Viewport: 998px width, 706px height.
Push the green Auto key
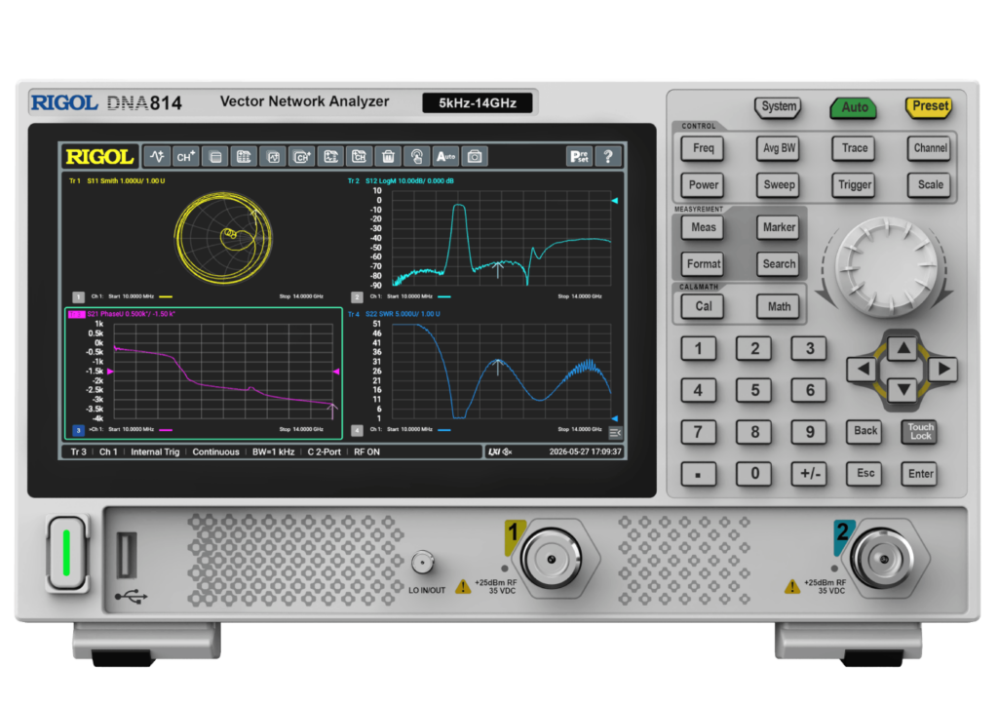click(x=854, y=107)
